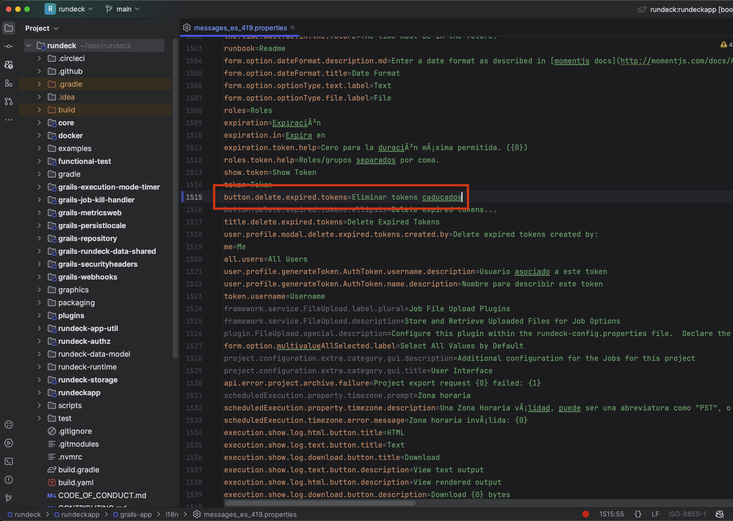The width and height of the screenshot is (733, 521).
Task: Switch to messages_es_419.properties tab
Action: click(241, 28)
